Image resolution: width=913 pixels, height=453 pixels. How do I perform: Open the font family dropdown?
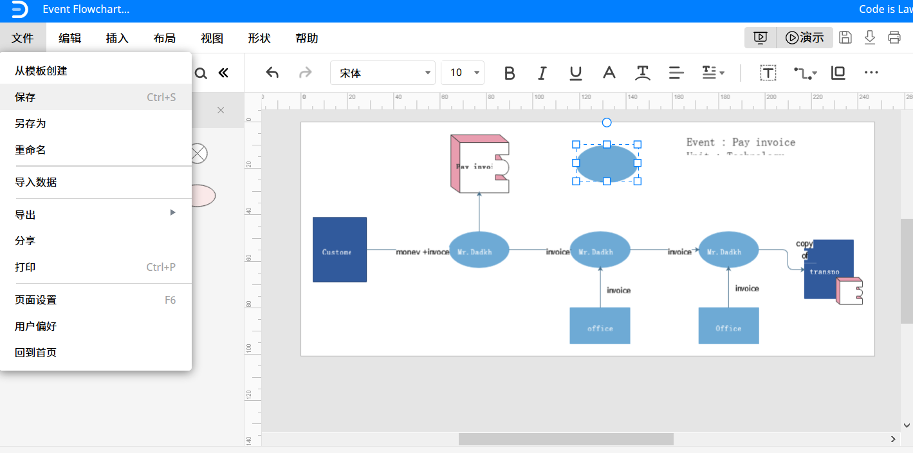coord(383,73)
